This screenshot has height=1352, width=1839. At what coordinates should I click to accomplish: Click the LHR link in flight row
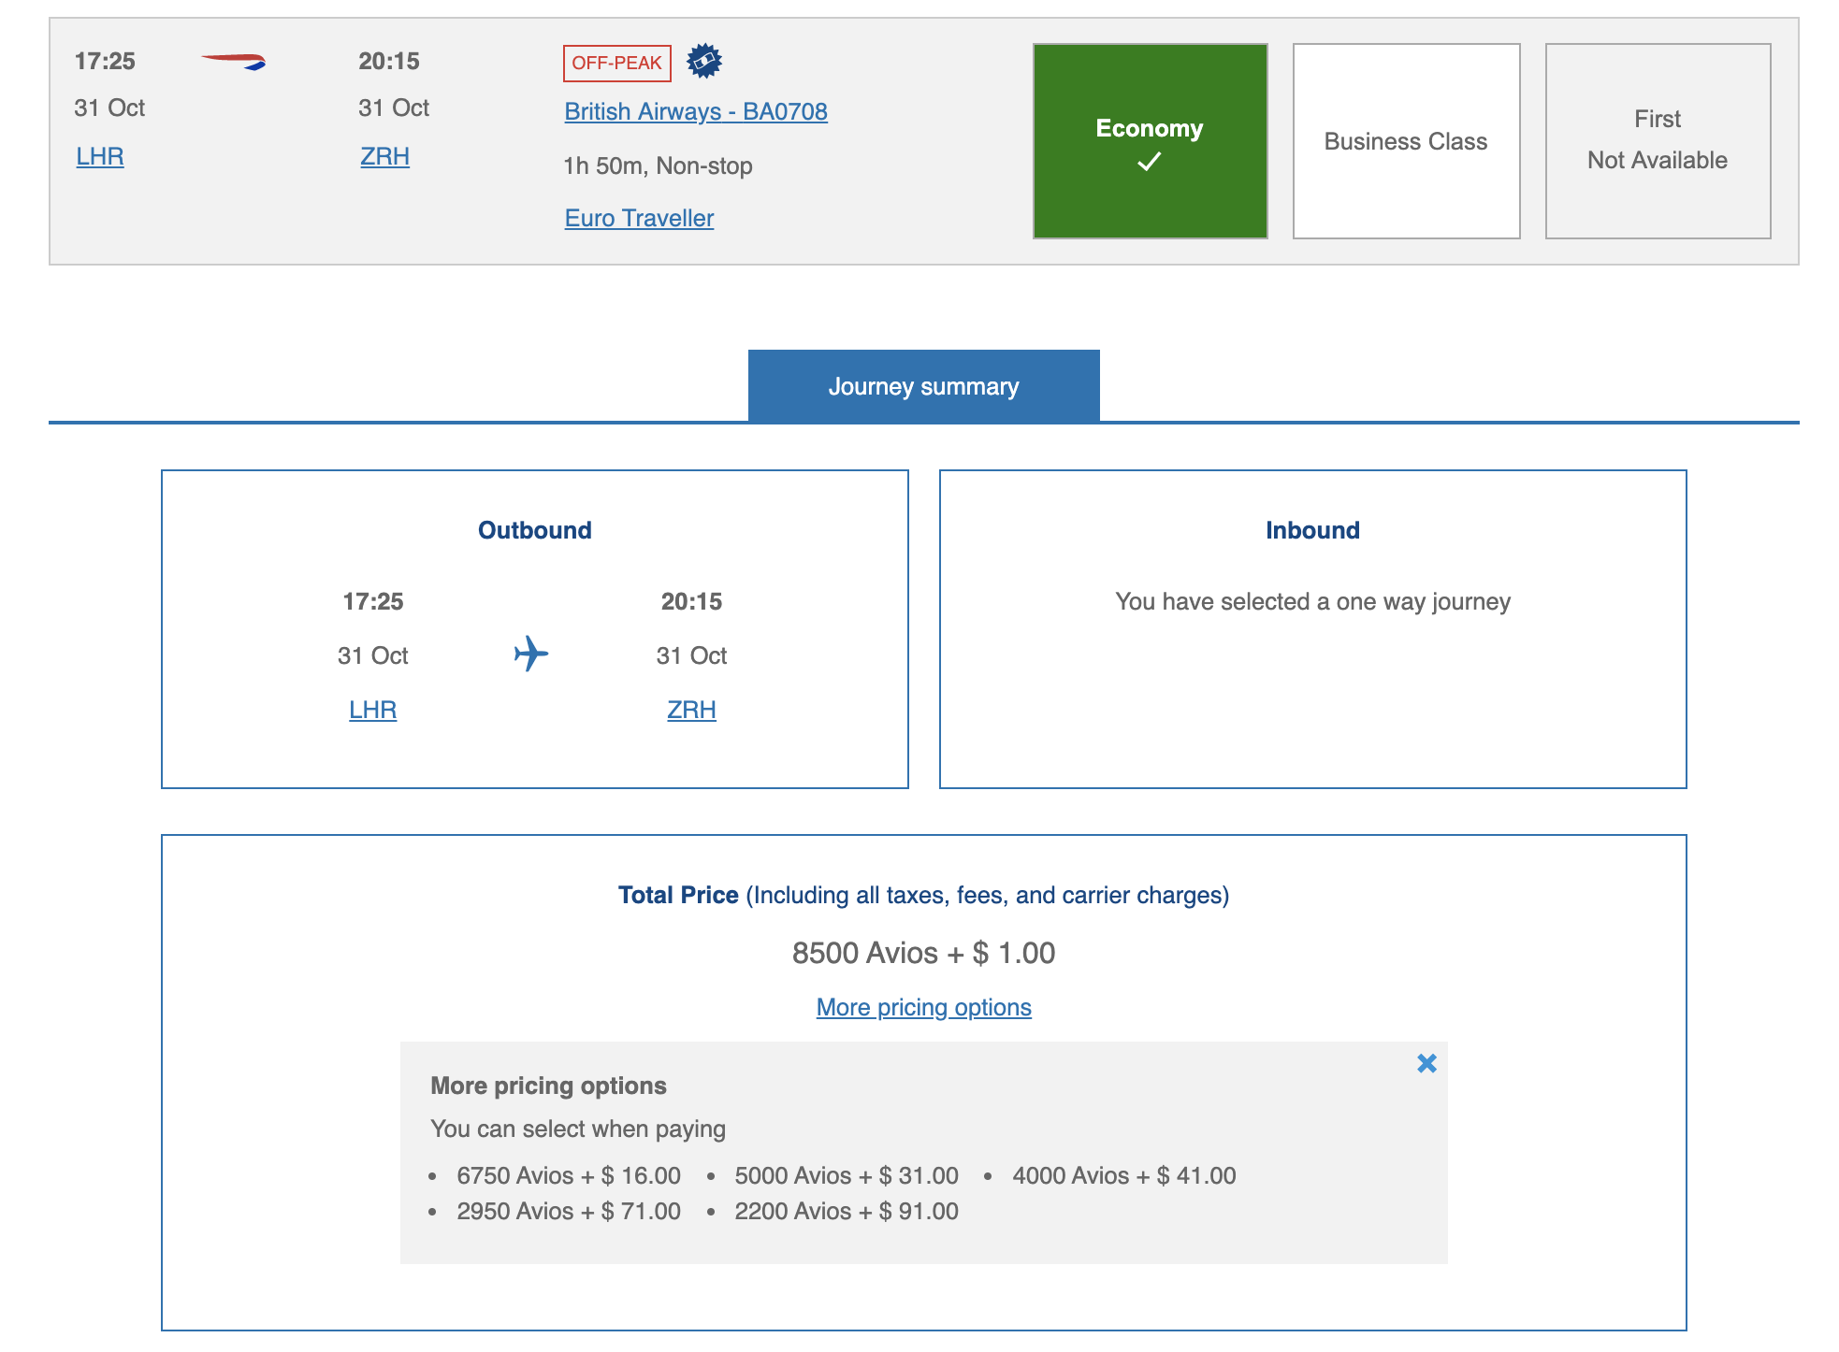click(x=100, y=156)
